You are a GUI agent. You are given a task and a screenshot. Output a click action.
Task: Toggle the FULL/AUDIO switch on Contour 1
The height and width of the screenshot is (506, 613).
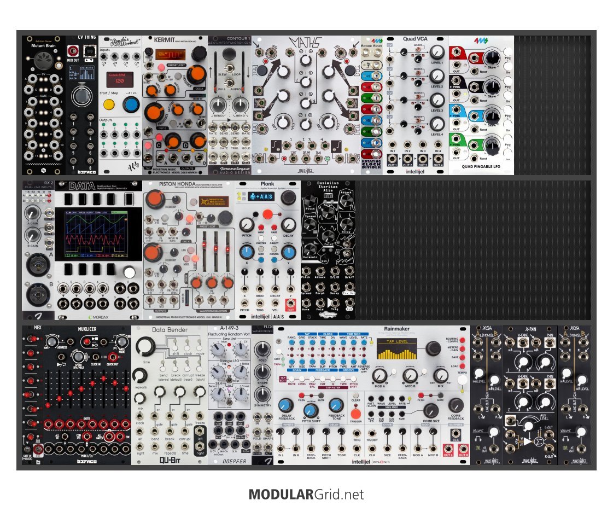coord(230,83)
